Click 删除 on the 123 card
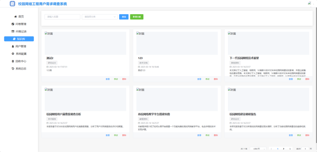This screenshot has height=152, width=317. 216,79
